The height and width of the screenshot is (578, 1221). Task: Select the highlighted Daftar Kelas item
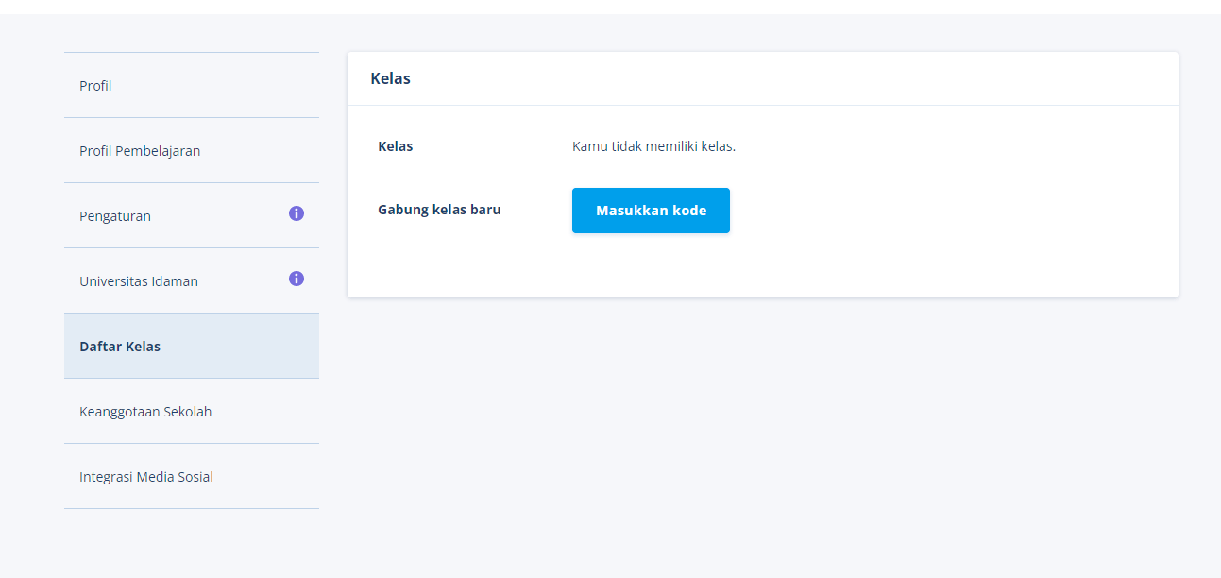point(192,346)
